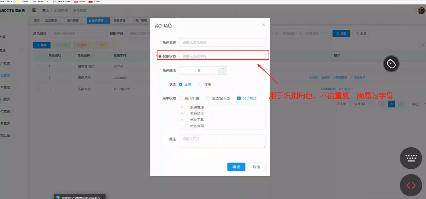This screenshot has height=199, width=426.
Task: Click the 角色名称 input in dialog
Action: coord(222,42)
